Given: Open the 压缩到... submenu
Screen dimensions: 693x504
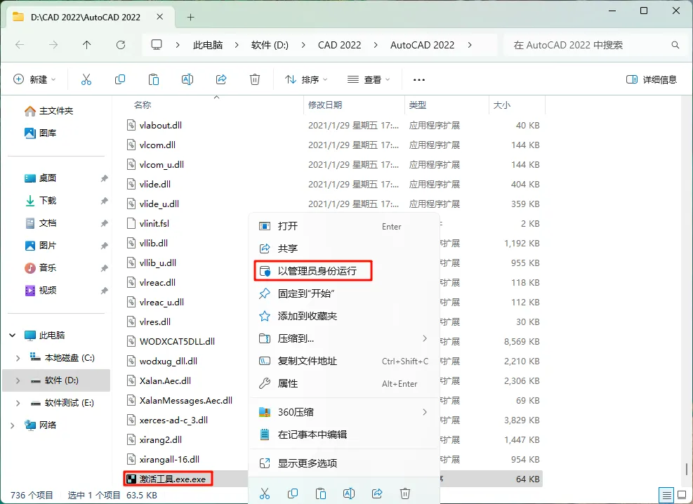Looking at the screenshot, I should pos(344,339).
